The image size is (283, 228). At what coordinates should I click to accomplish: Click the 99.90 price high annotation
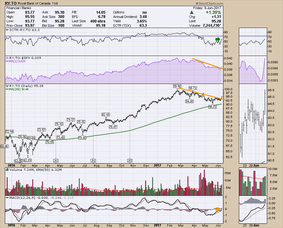click(x=177, y=86)
